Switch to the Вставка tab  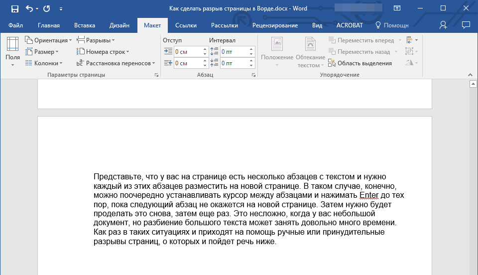click(85, 25)
